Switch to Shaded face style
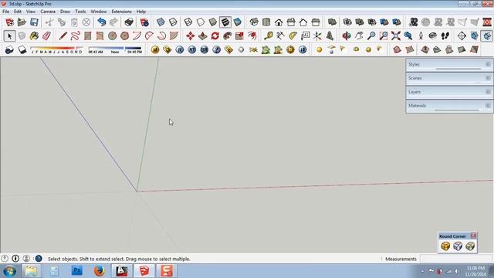Image resolution: width=494 pixels, height=278 pixels. tap(213, 22)
